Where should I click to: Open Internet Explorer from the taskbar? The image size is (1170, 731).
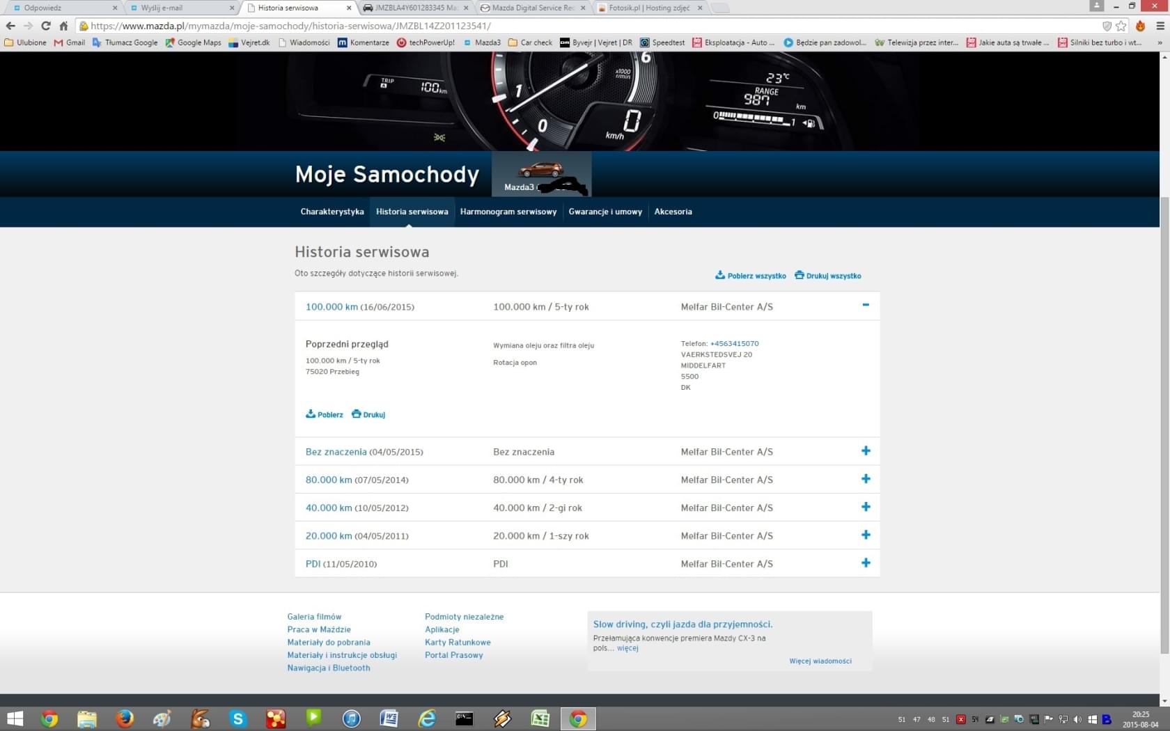pos(426,718)
